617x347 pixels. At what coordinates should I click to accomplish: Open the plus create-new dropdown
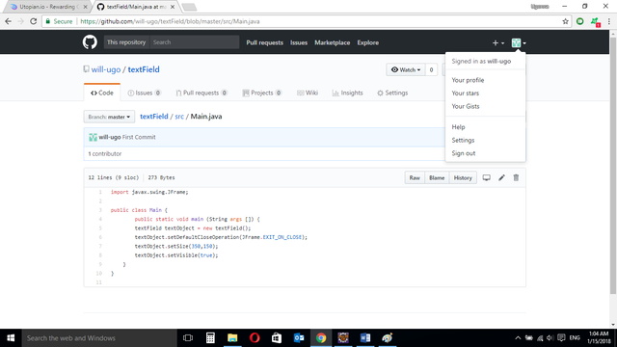coord(497,42)
